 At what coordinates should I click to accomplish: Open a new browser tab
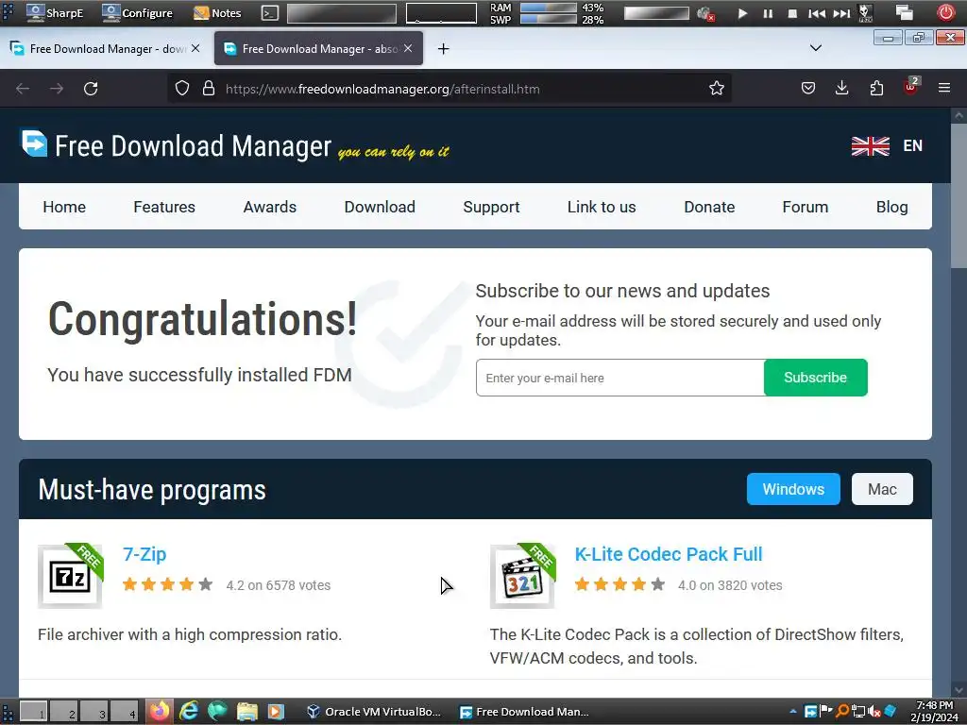(x=444, y=49)
